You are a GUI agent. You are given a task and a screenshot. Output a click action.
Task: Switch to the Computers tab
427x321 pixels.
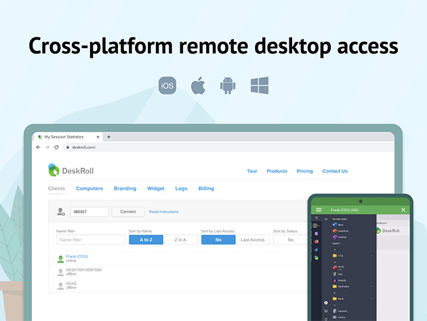click(89, 189)
